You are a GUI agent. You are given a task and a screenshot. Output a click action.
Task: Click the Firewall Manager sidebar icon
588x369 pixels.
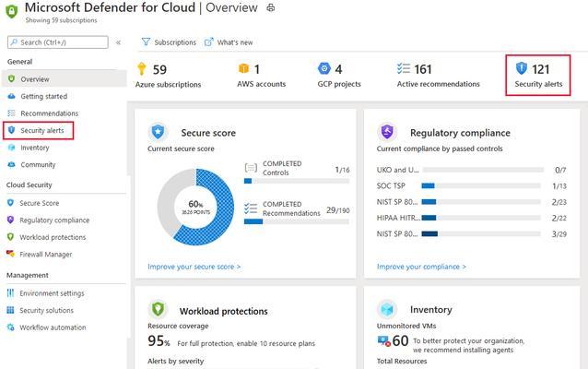10,254
